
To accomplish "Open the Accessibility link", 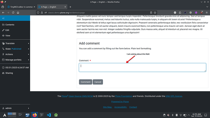I will 121,107.
